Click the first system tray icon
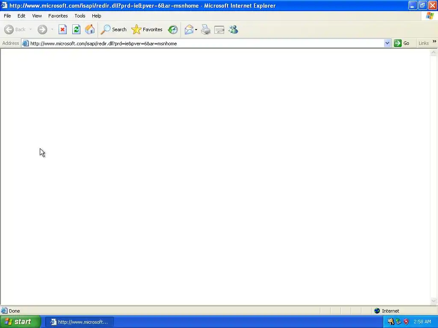Image resolution: width=438 pixels, height=328 pixels. click(391, 322)
